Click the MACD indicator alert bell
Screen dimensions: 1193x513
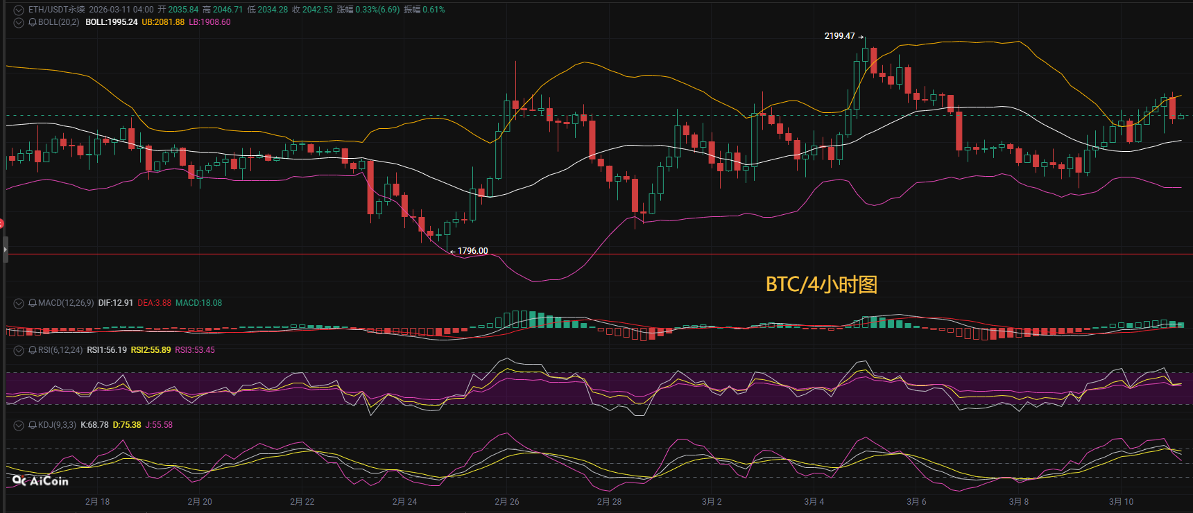[33, 303]
